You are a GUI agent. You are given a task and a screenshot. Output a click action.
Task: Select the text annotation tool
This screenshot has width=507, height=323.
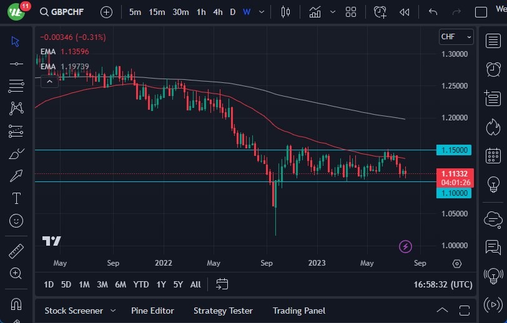tap(16, 198)
